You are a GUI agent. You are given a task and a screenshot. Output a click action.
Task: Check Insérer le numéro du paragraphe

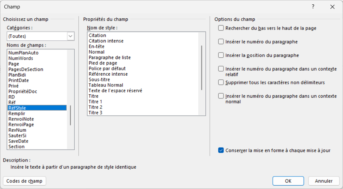[221, 42]
